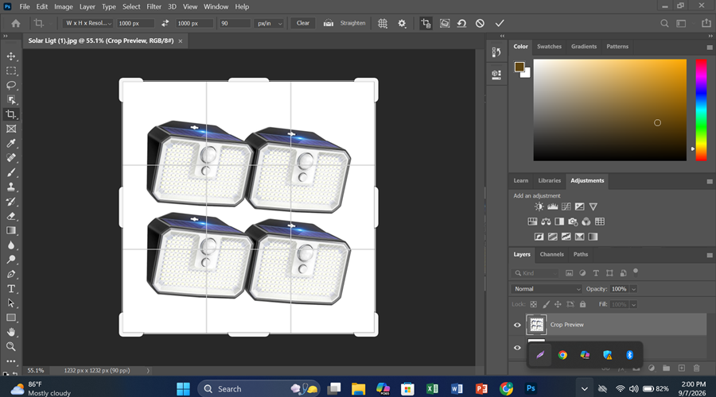Select the Horizontal Type tool

click(11, 289)
